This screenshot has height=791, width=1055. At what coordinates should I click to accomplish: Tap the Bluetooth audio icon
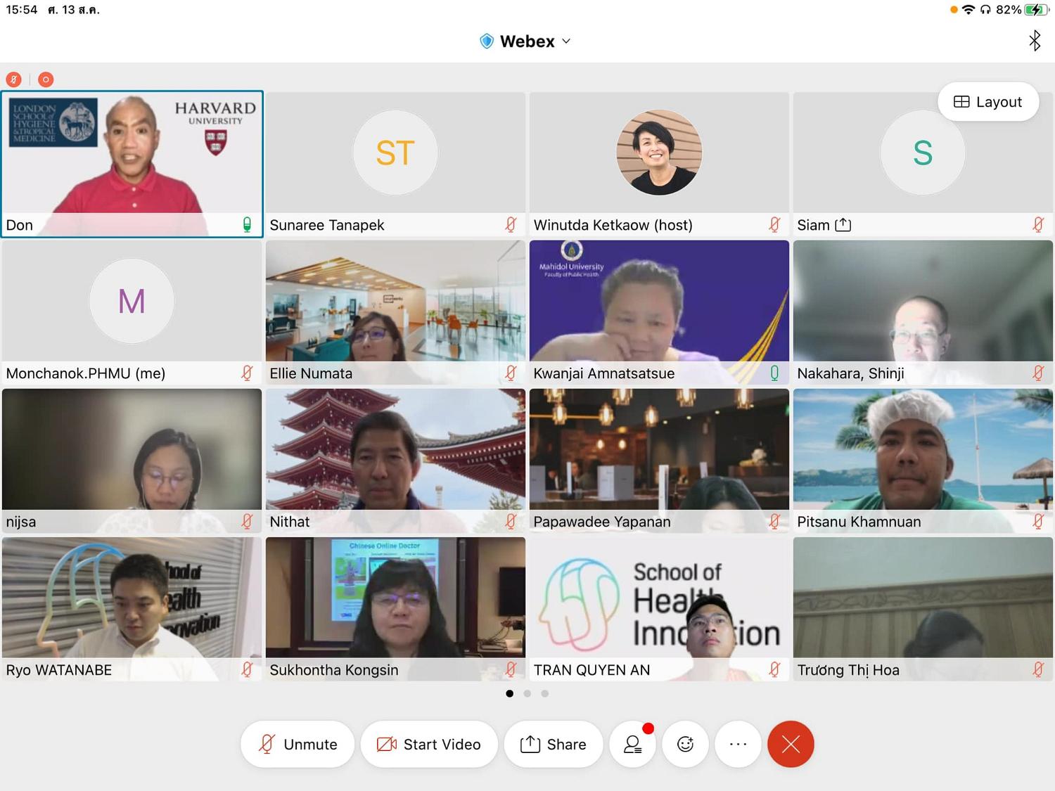click(1034, 41)
